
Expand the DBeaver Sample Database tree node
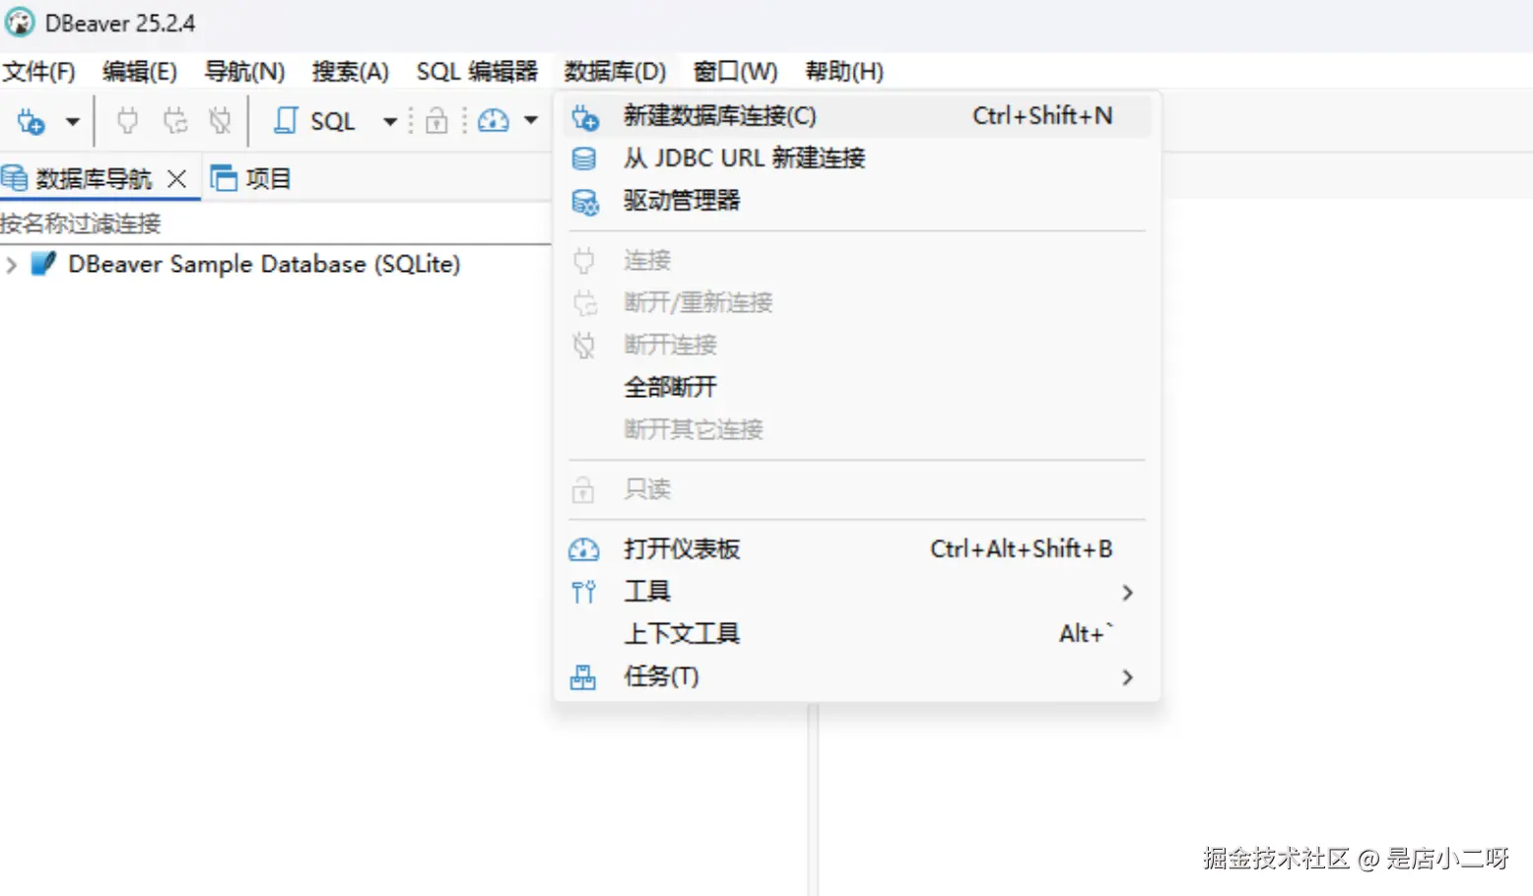[x=12, y=265]
